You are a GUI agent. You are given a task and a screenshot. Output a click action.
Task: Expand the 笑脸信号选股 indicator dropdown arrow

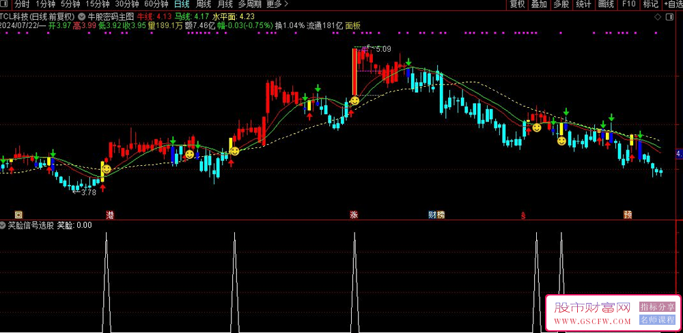[3, 225]
